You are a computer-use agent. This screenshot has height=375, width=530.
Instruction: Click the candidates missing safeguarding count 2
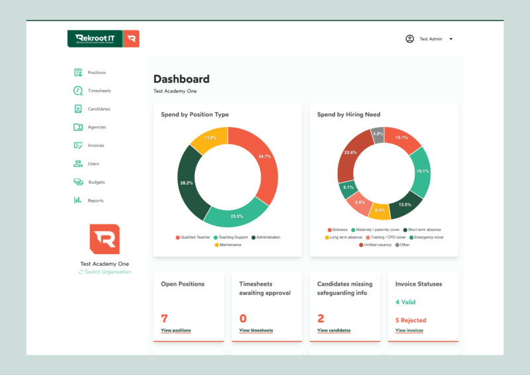321,318
